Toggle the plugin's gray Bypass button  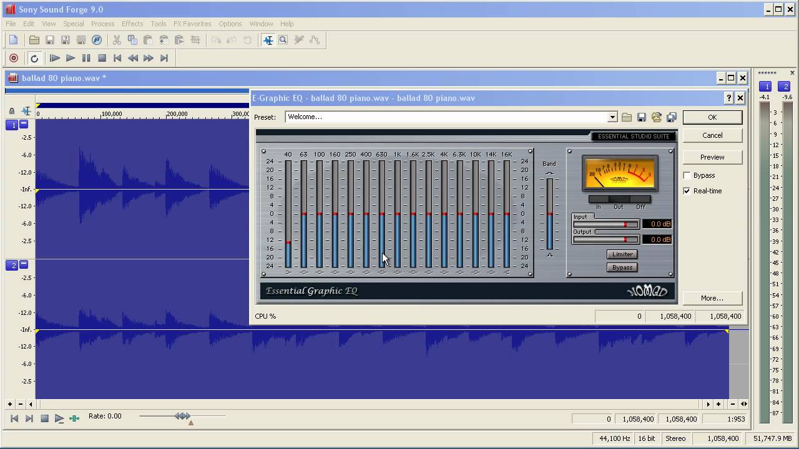pyautogui.click(x=622, y=268)
